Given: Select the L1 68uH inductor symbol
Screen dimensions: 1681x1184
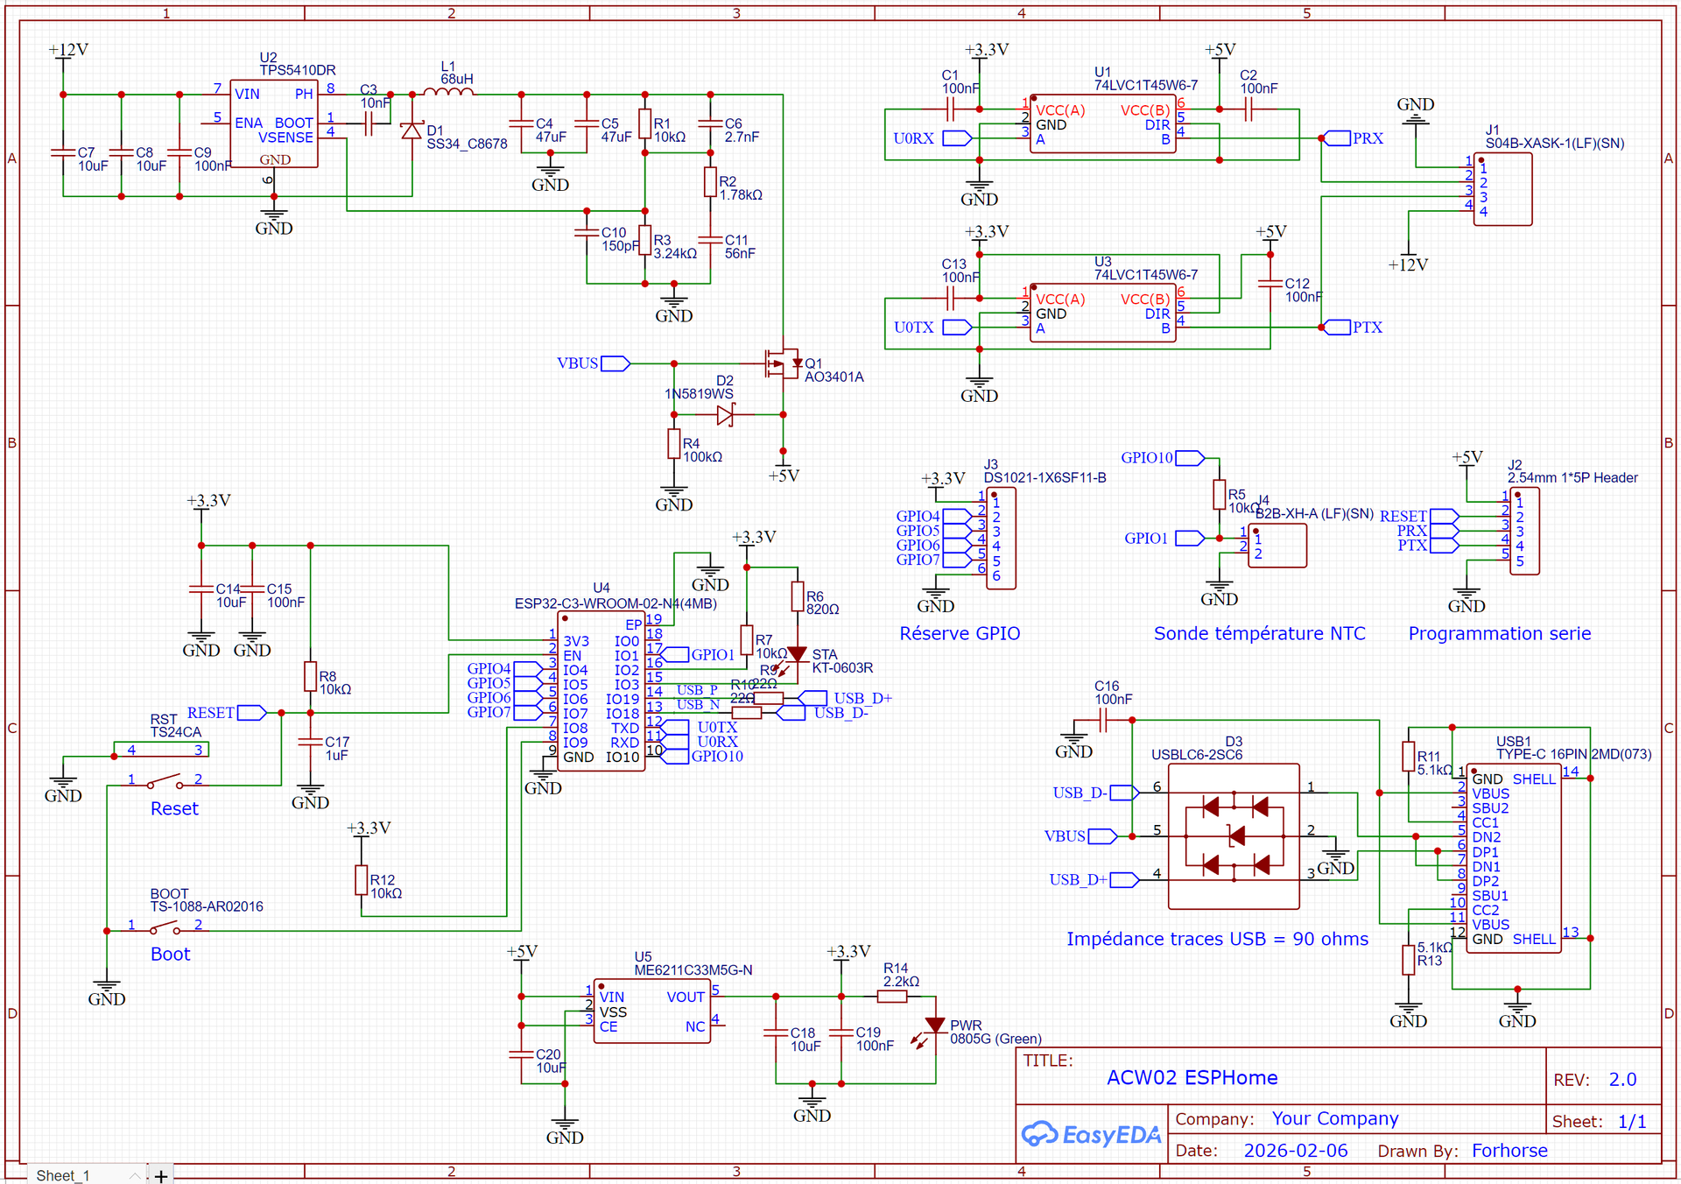Looking at the screenshot, I should click(447, 92).
